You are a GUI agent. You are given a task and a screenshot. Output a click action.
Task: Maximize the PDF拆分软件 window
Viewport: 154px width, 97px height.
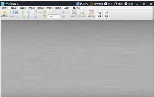(144, 4)
